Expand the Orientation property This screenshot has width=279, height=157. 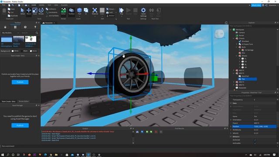(231, 120)
